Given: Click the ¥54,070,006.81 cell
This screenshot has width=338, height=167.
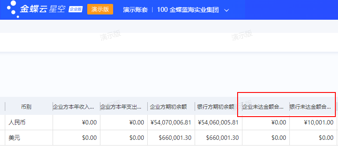Looking at the screenshot, I should 171,122.
